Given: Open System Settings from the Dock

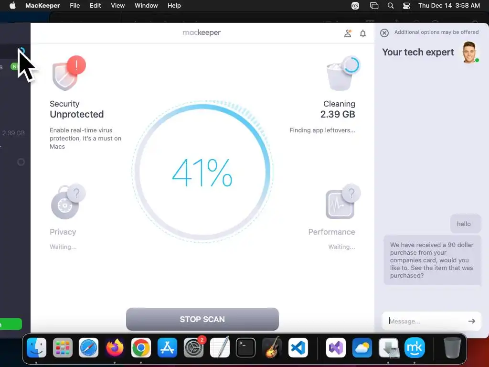Looking at the screenshot, I should (x=193, y=347).
